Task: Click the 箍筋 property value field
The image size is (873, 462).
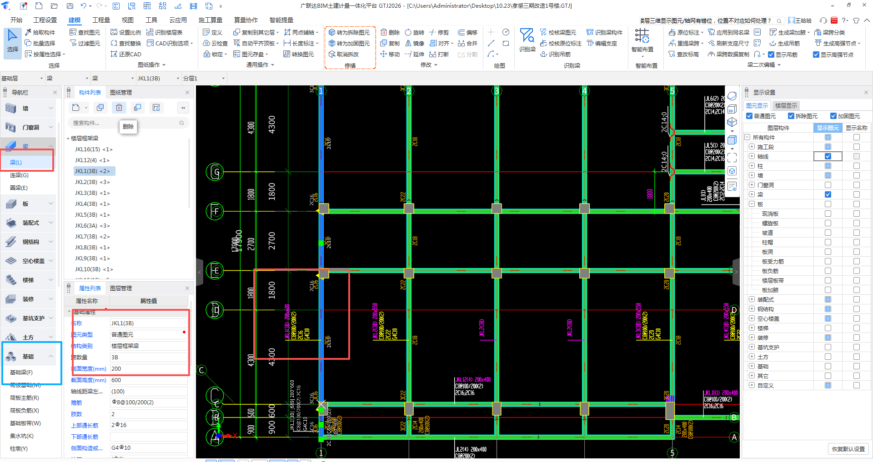Action: (149, 402)
